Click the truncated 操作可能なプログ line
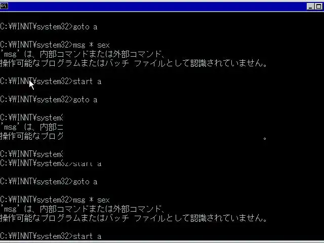 coord(31,136)
